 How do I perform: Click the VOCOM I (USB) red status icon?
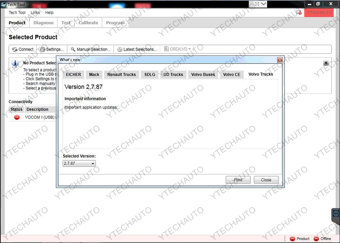tap(16, 117)
